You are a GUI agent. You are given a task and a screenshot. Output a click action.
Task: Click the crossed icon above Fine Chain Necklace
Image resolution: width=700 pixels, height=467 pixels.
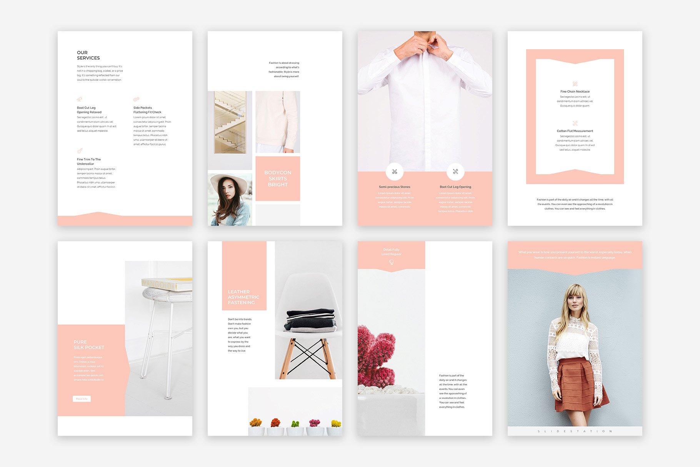click(x=575, y=83)
